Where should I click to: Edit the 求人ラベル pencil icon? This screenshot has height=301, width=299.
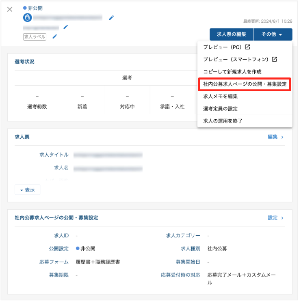(x=55, y=37)
